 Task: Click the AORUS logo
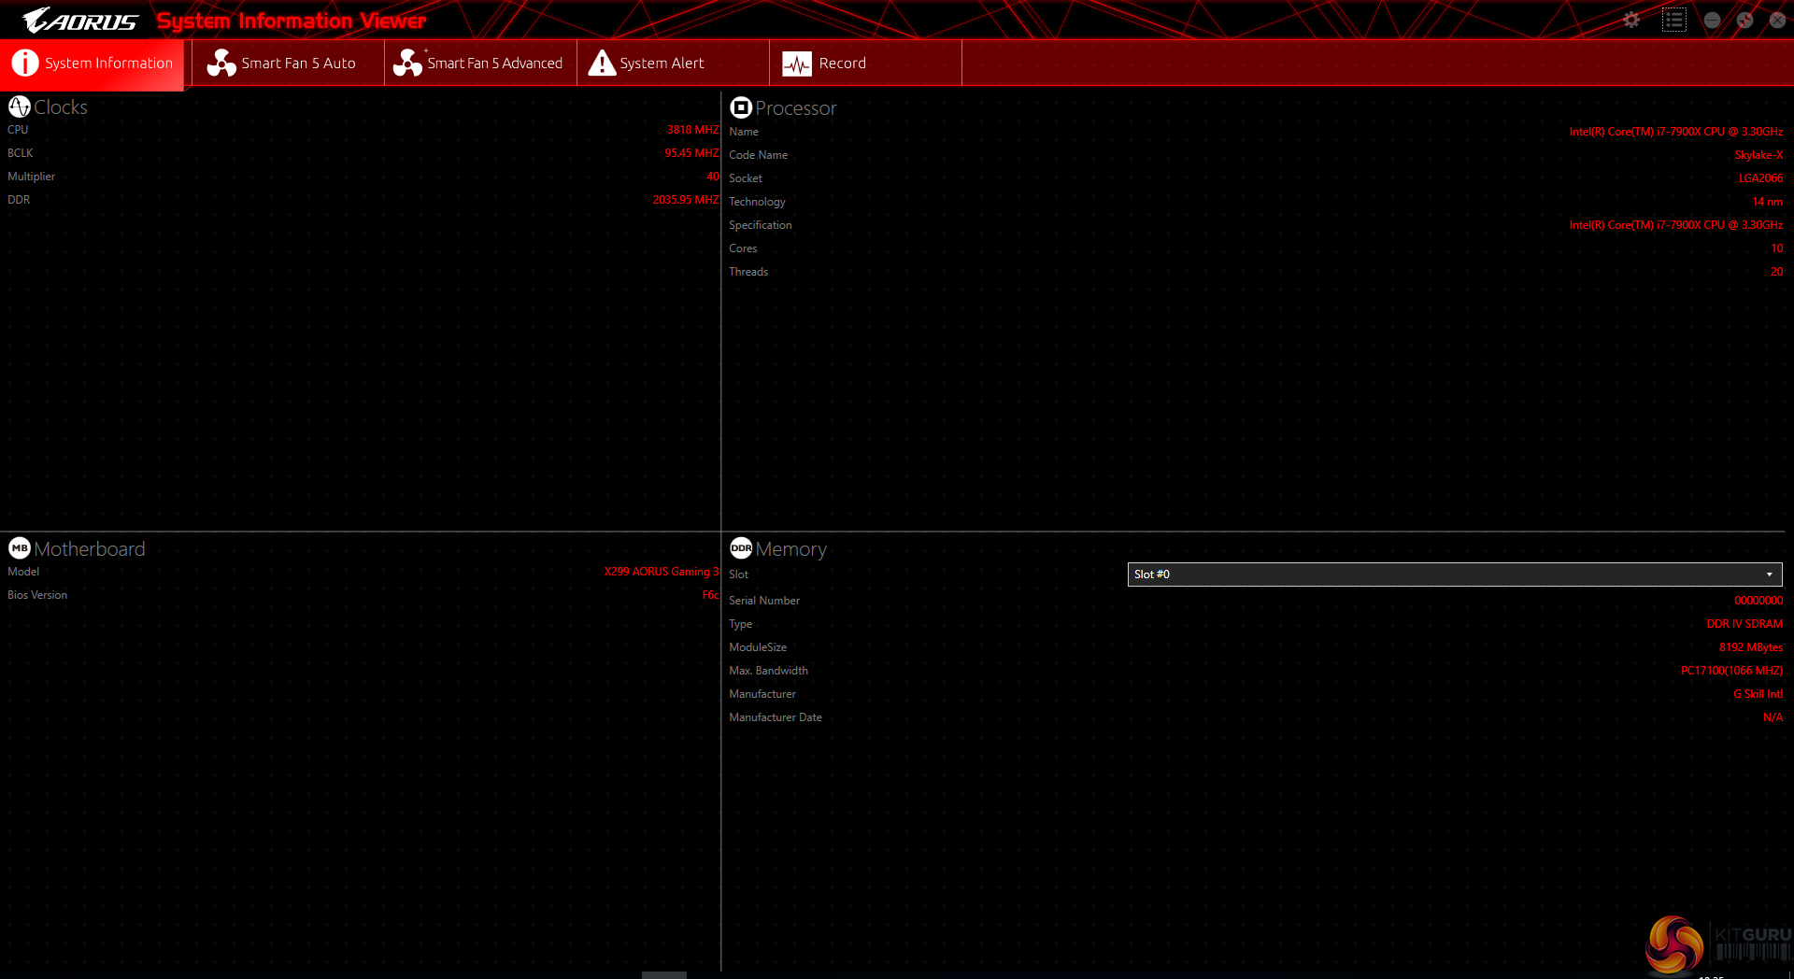click(80, 20)
